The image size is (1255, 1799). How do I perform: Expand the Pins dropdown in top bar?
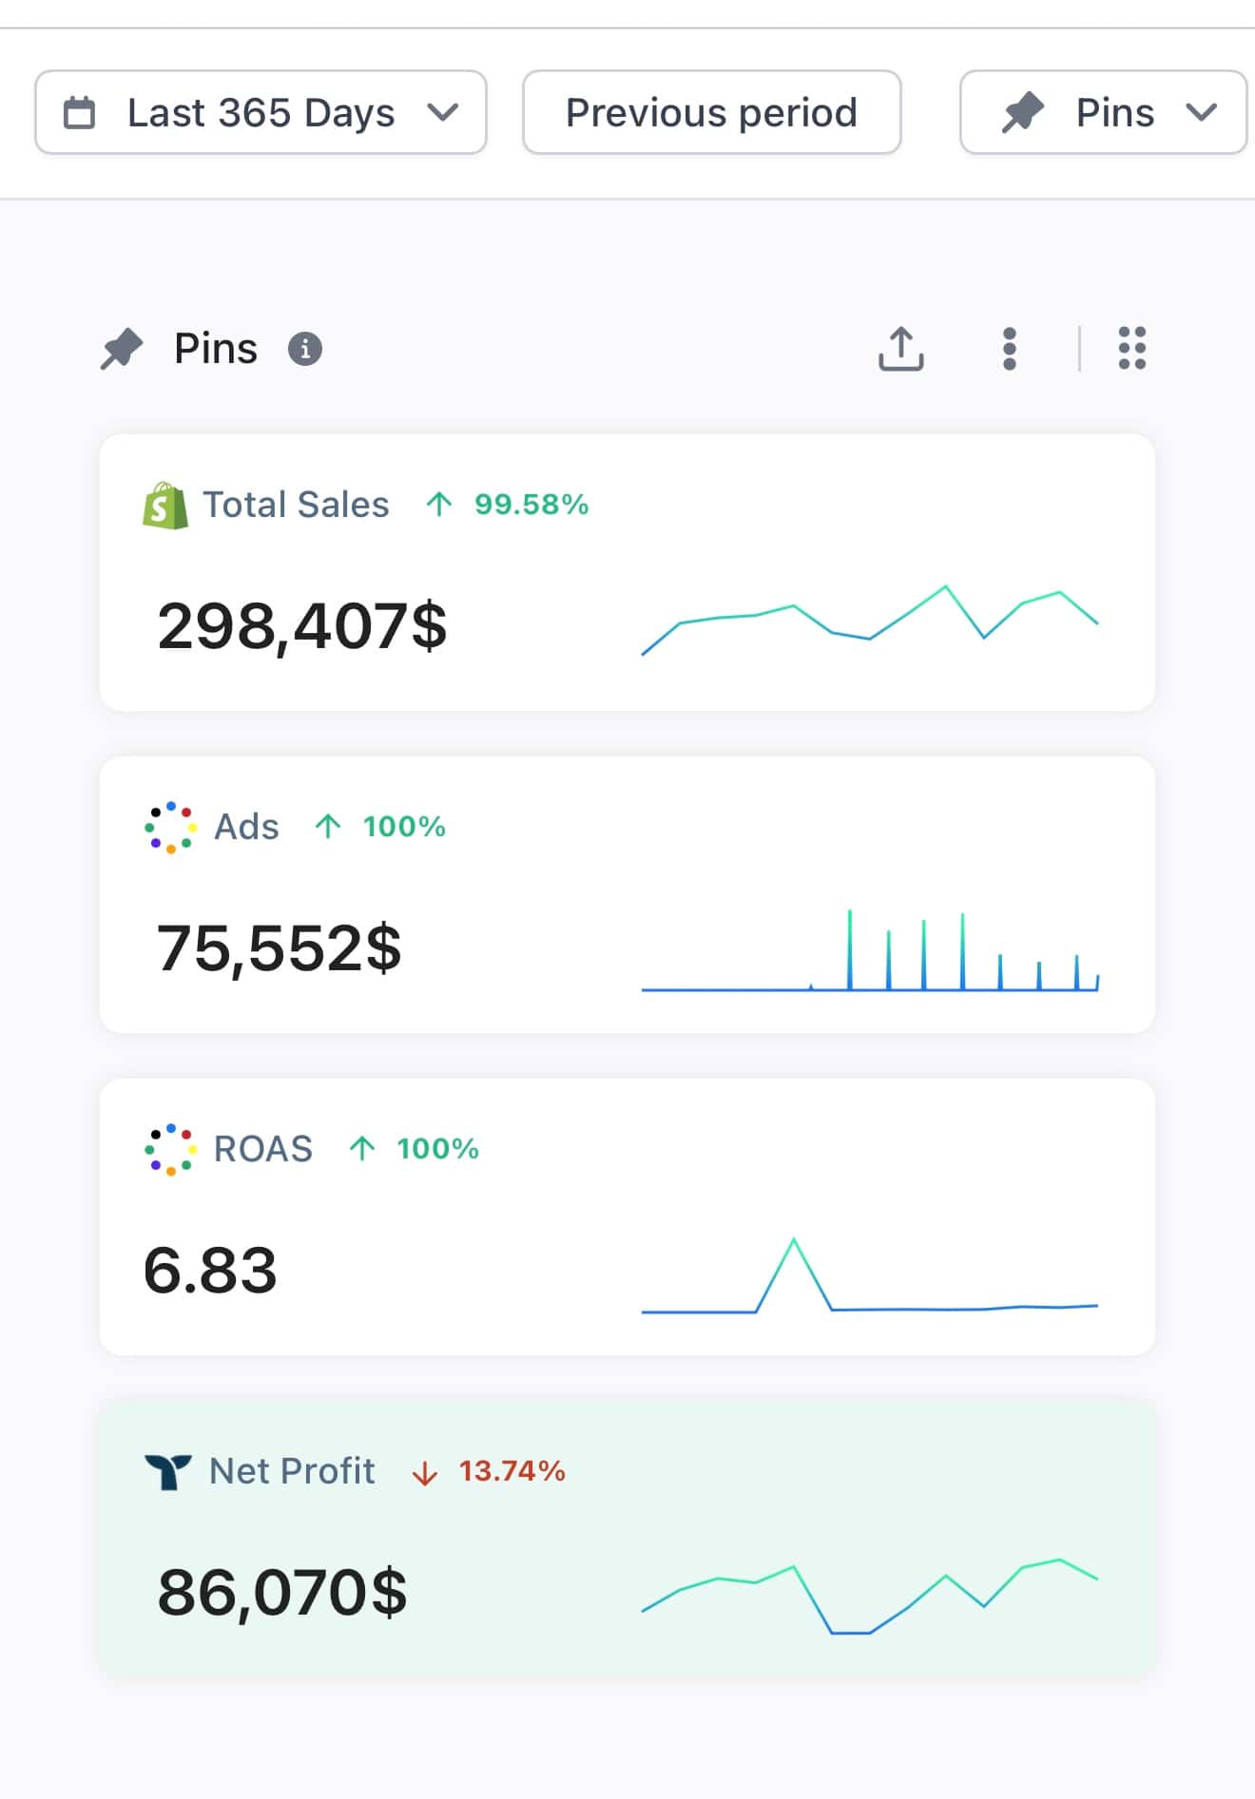(1103, 112)
